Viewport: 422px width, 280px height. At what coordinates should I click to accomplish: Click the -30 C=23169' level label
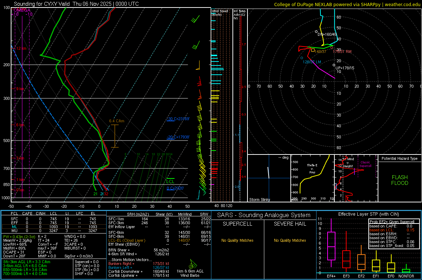pyautogui.click(x=178, y=119)
